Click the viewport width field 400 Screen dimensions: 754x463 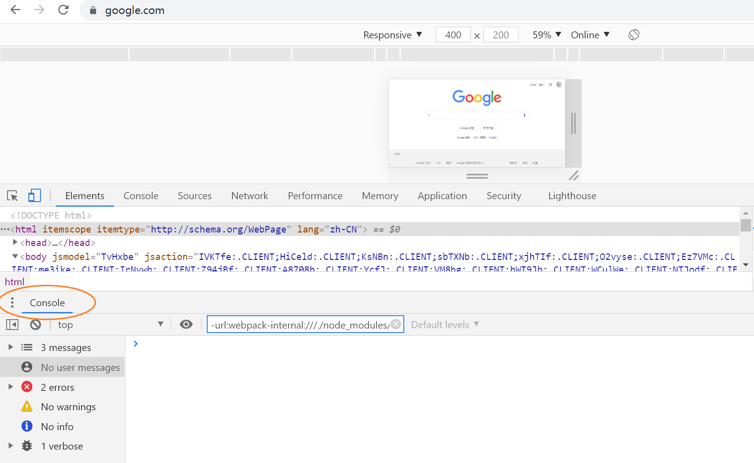pos(453,35)
